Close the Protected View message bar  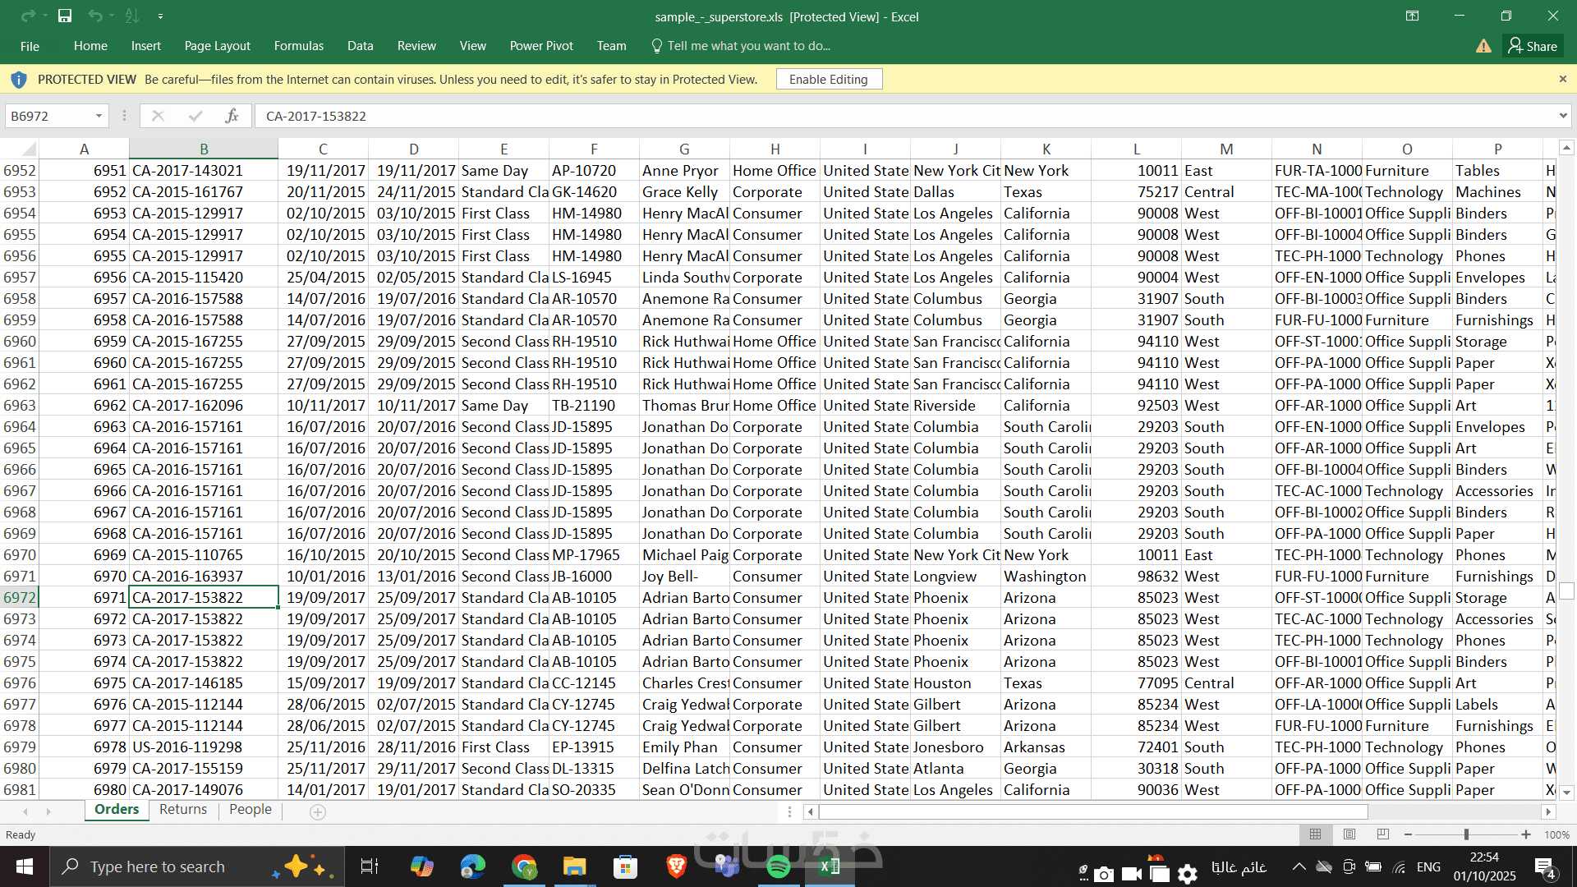point(1562,79)
